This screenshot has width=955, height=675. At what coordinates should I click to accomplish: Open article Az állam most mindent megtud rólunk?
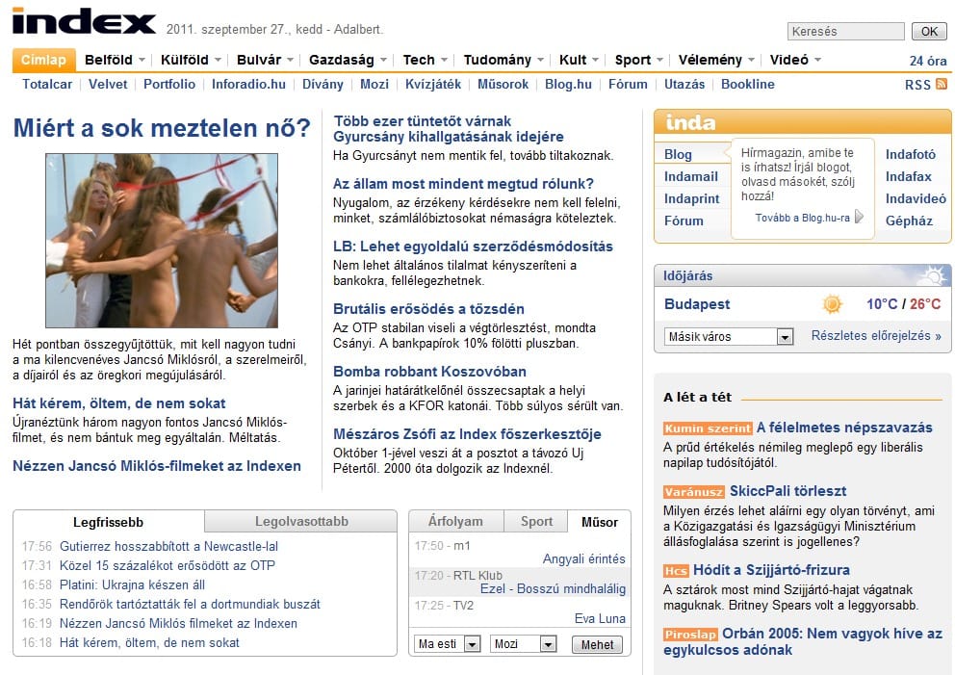[x=463, y=183]
